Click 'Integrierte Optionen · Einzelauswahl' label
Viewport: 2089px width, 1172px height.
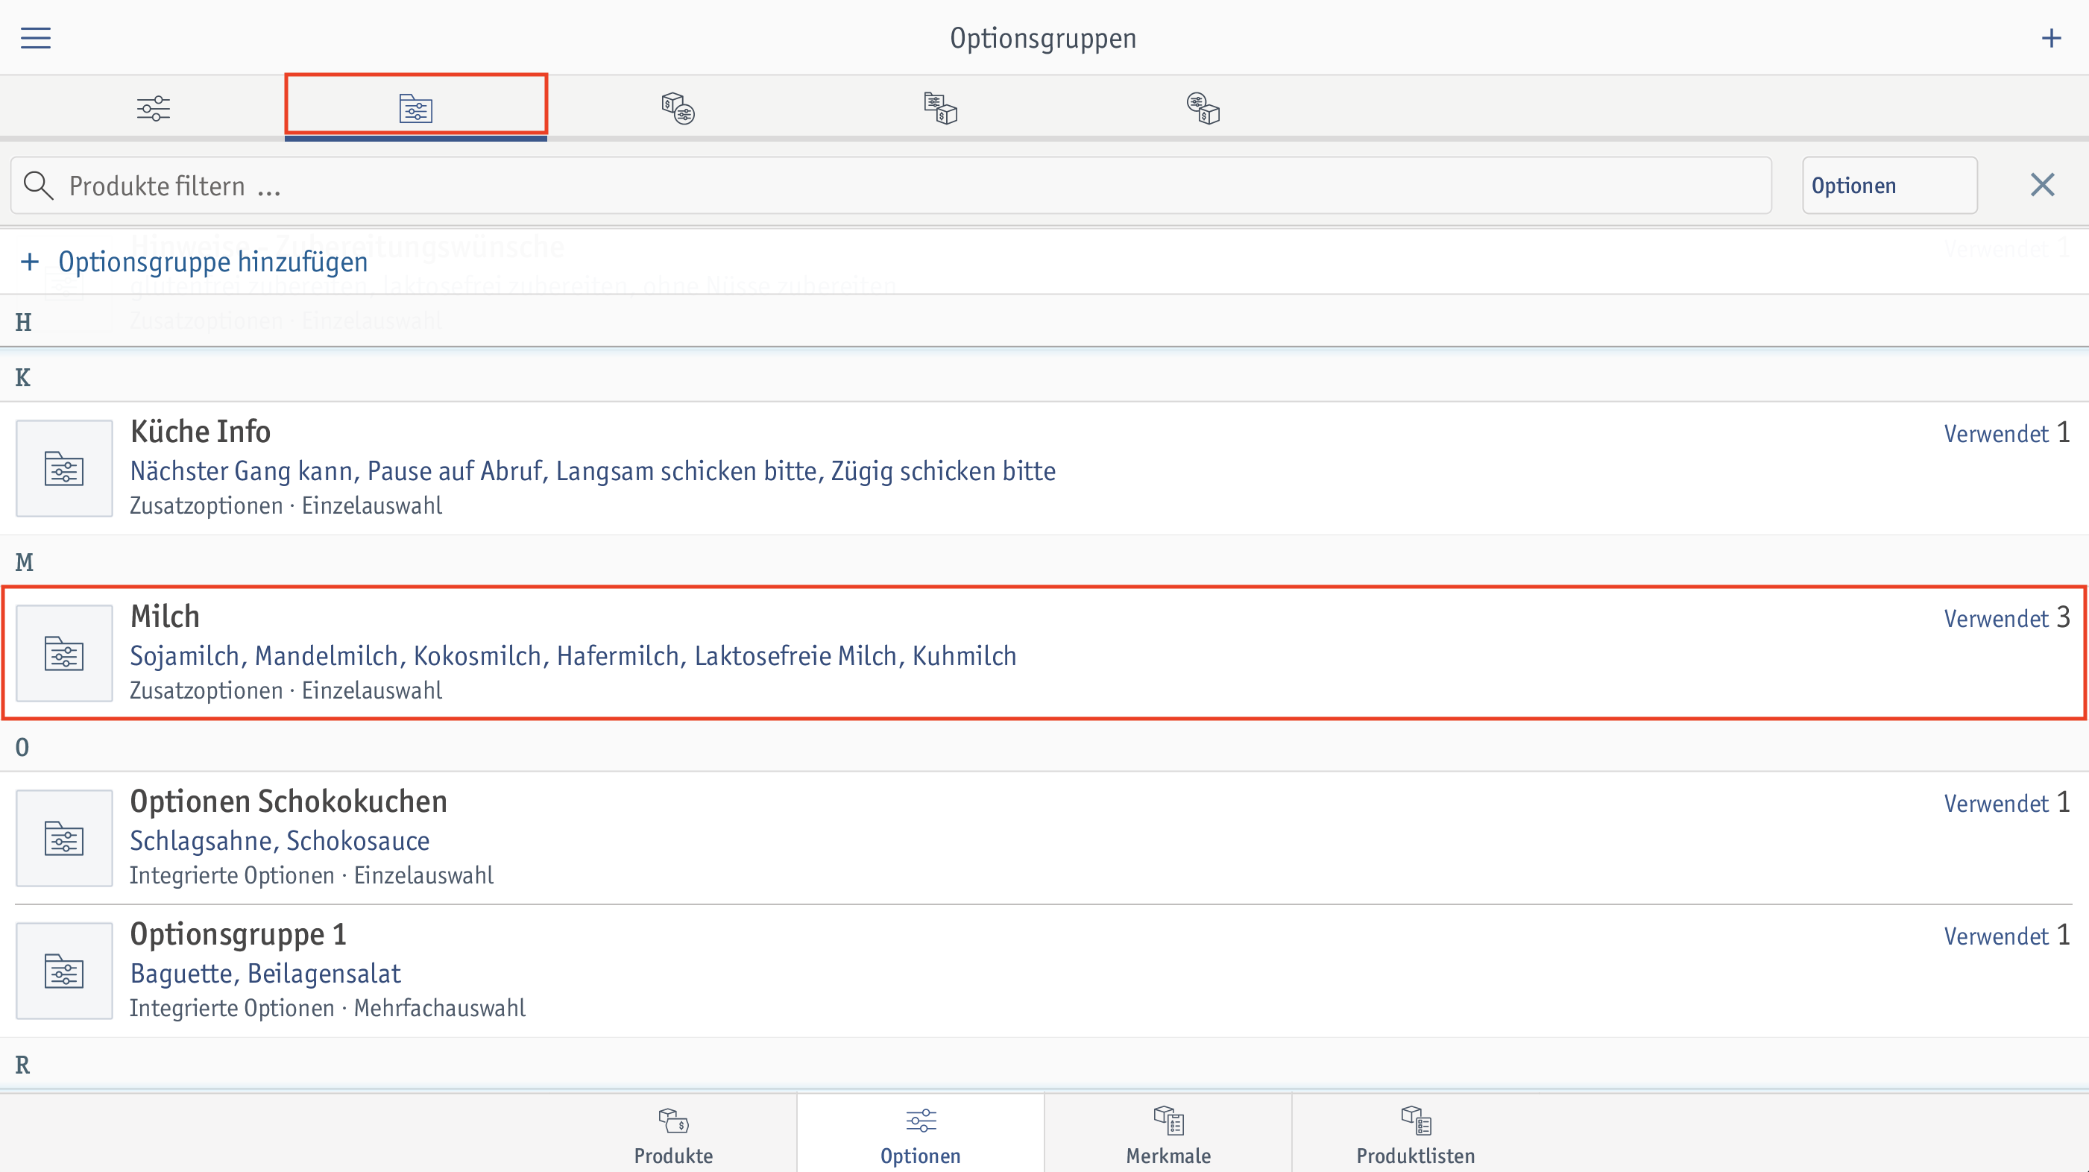point(312,875)
